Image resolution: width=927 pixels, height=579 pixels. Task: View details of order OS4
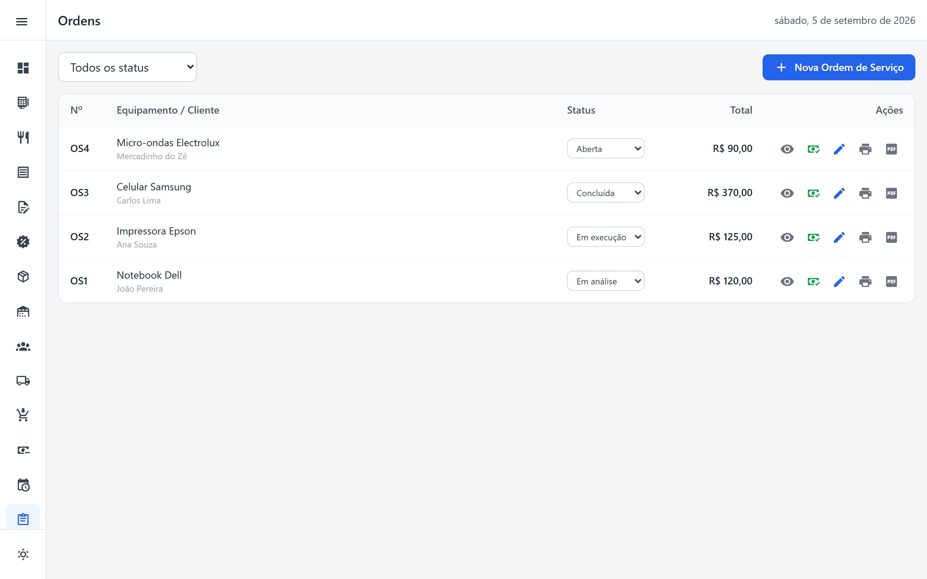(x=787, y=149)
